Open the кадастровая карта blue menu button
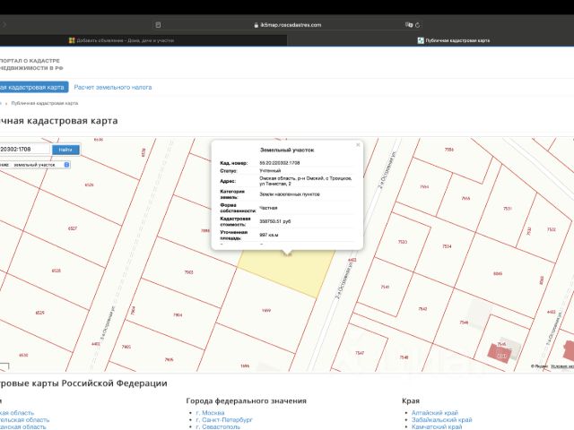 click(x=34, y=88)
